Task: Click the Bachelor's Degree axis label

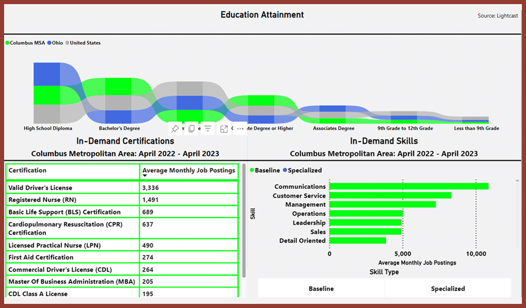Action: [120, 128]
